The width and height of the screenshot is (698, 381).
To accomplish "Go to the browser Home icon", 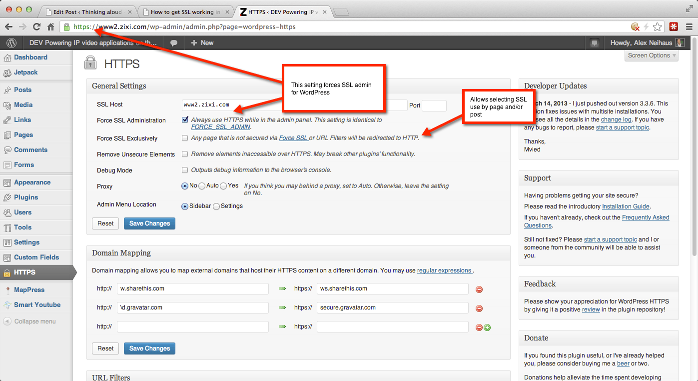I will pos(50,27).
